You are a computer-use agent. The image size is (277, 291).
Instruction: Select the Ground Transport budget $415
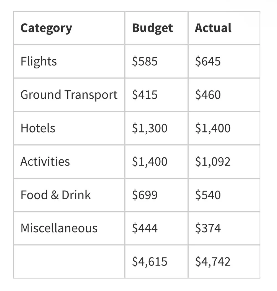coord(157,95)
